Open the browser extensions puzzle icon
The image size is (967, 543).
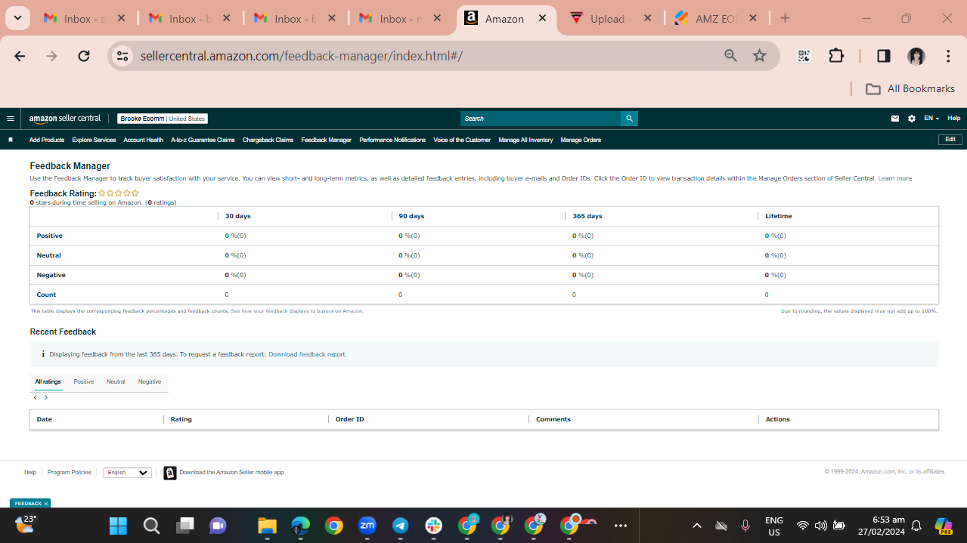point(836,56)
